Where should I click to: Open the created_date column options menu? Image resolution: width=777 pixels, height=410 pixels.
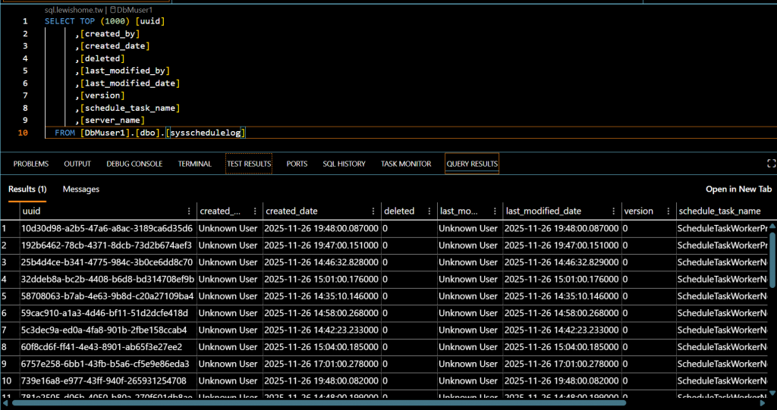[373, 211]
